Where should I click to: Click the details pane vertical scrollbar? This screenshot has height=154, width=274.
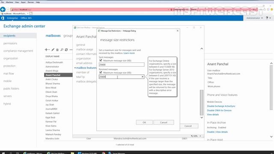[x=271, y=87]
